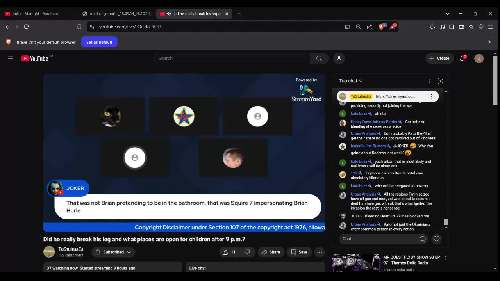Viewport: 500px width, 281px height.
Task: Open YouTube notifications bell
Action: 462,59
